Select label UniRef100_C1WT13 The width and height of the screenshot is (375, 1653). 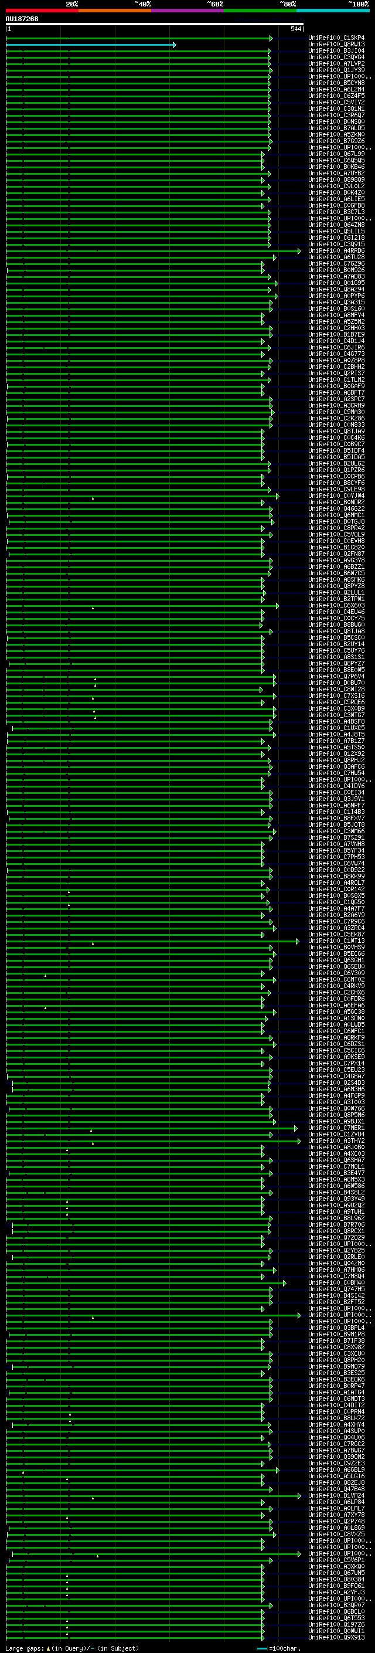[336, 941]
